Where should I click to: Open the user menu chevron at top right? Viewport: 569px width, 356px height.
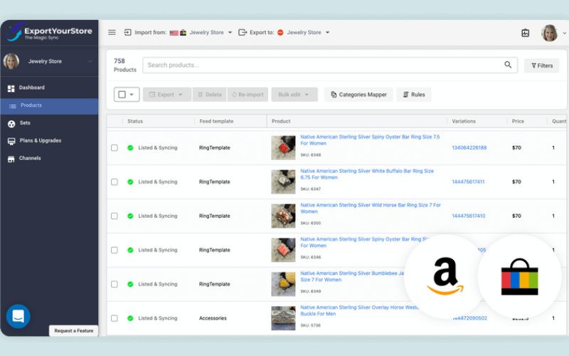[564, 33]
